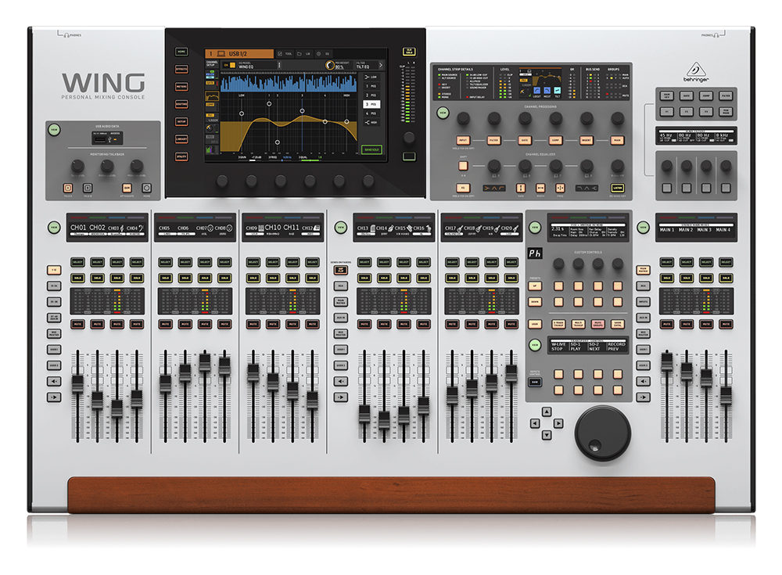This screenshot has height=575, width=782.
Task: Click the green VIEW button beside channel processing
Action: coord(443,113)
